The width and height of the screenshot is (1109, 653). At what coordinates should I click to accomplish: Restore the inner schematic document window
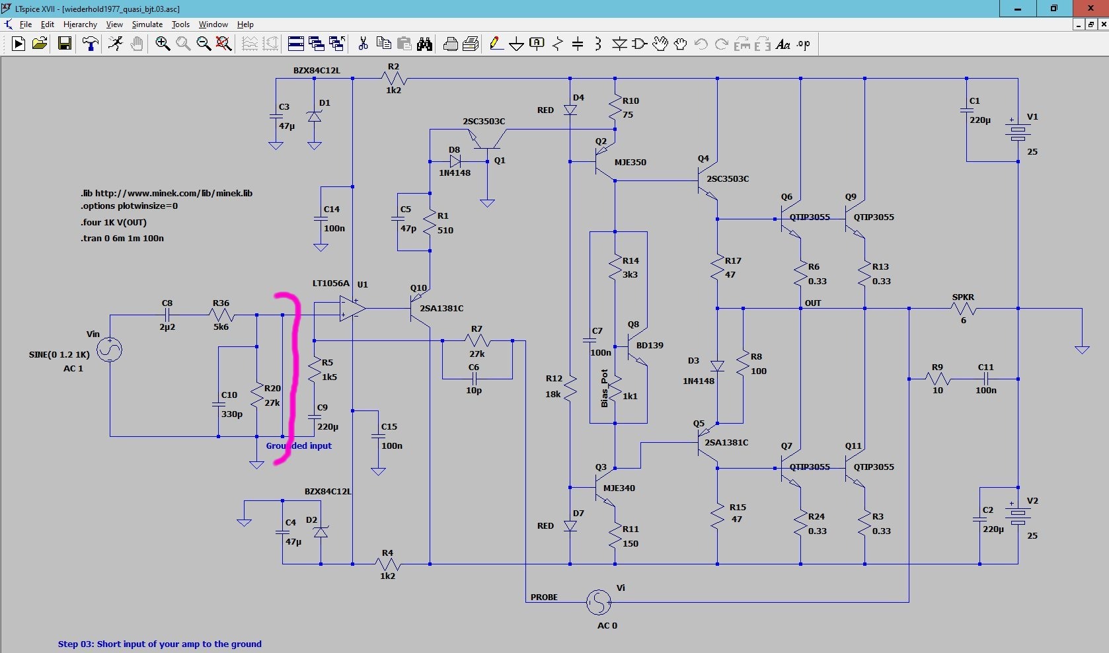[x=1091, y=24]
